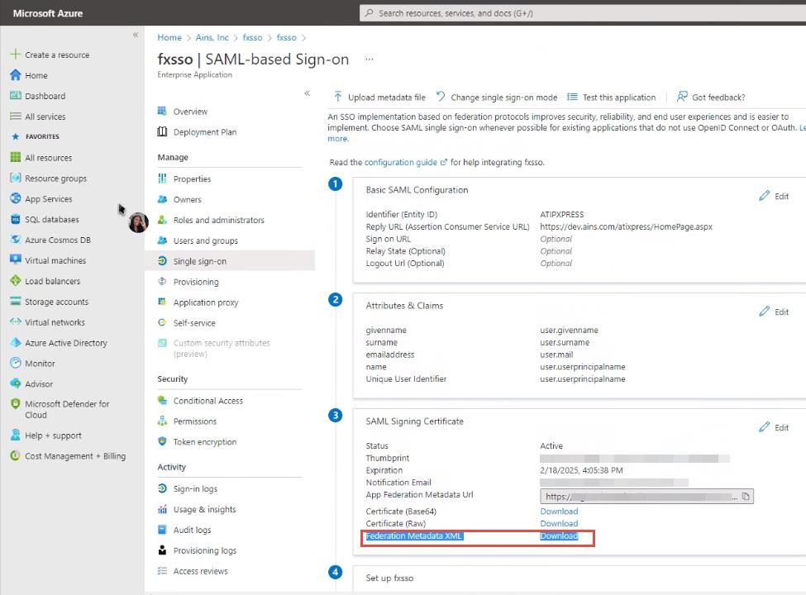
Task: Open App Services icon
Action: click(x=16, y=198)
